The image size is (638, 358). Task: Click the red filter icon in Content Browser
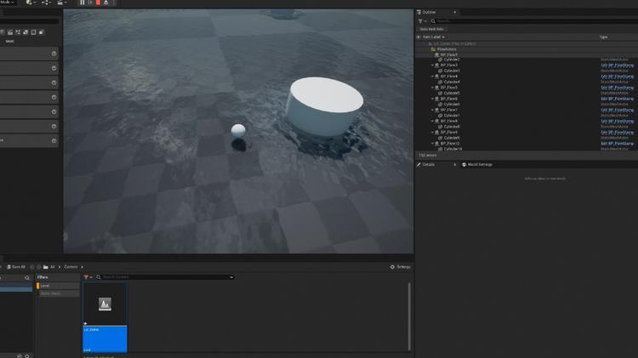coord(88,277)
